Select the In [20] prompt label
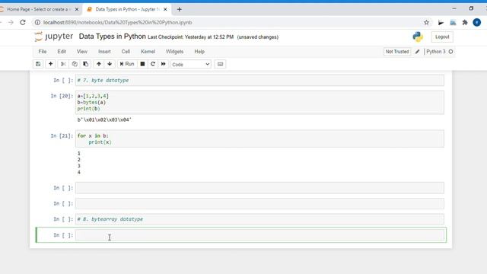 62,96
